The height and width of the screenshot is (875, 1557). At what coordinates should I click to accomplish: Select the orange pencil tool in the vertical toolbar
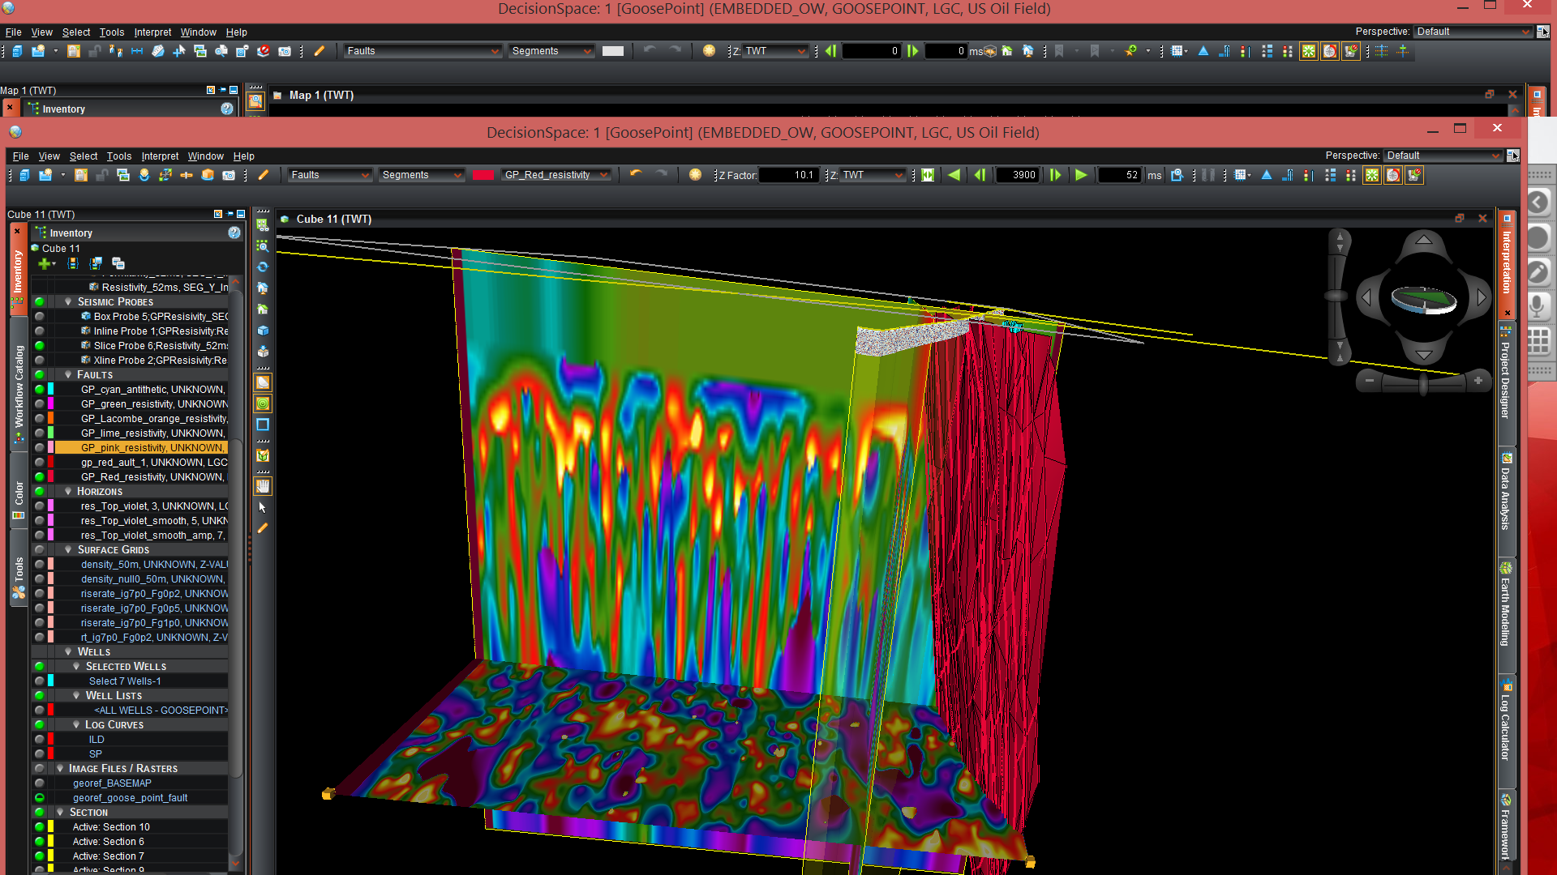(263, 528)
